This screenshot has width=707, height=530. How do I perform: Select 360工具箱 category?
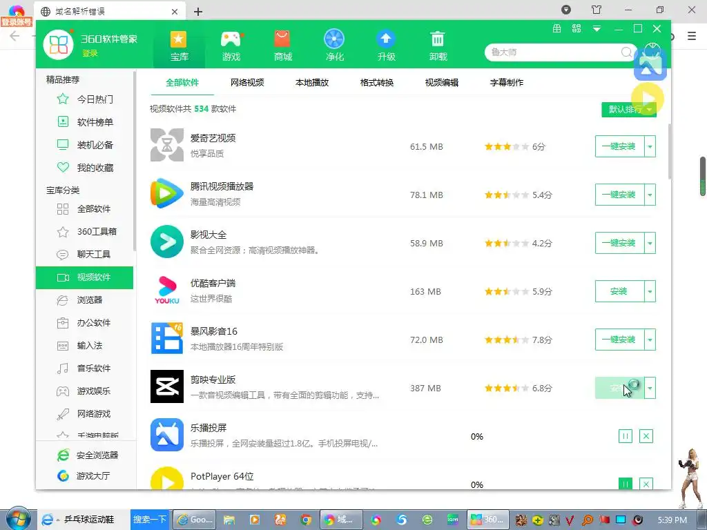(x=85, y=232)
